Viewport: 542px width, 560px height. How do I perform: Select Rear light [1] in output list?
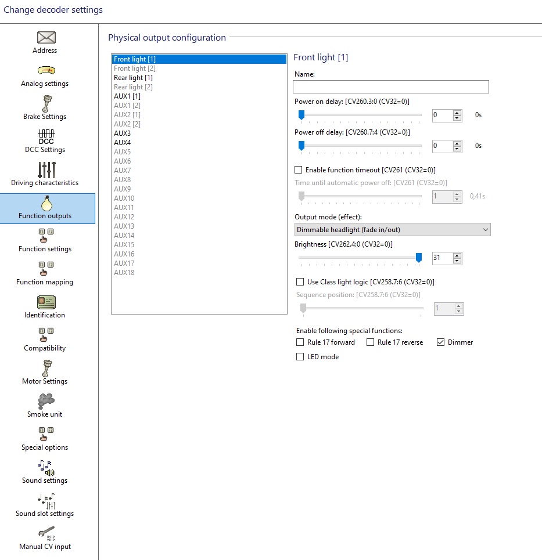coord(199,78)
